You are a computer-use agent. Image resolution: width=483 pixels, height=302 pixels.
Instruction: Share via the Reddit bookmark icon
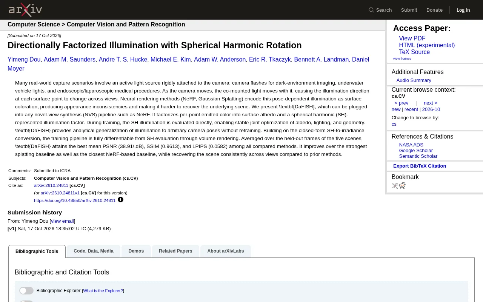point(402,185)
